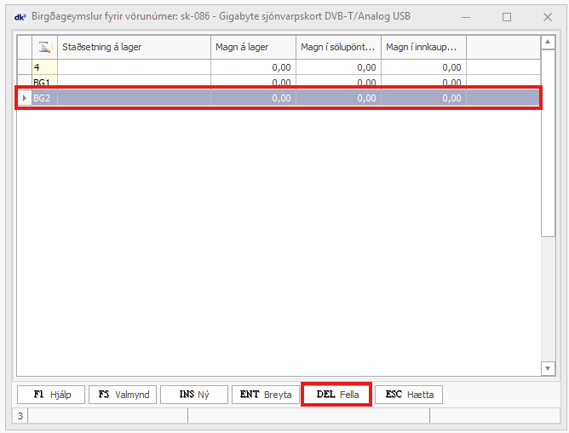Delete the selected row with DEL Fella
The height and width of the screenshot is (433, 569).
coord(336,395)
